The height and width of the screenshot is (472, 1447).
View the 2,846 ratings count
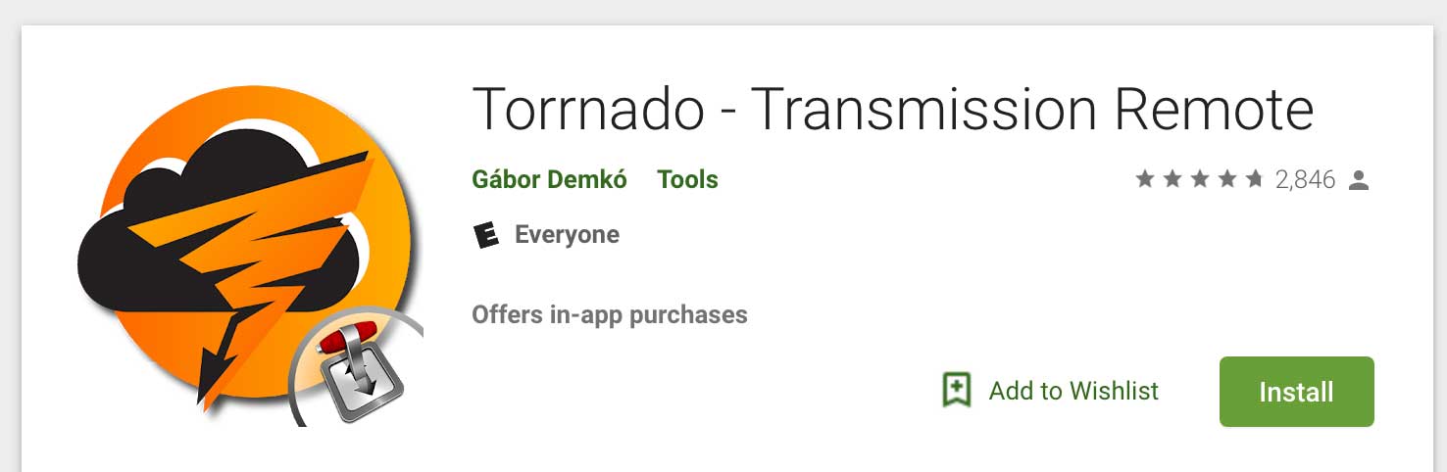[1305, 180]
